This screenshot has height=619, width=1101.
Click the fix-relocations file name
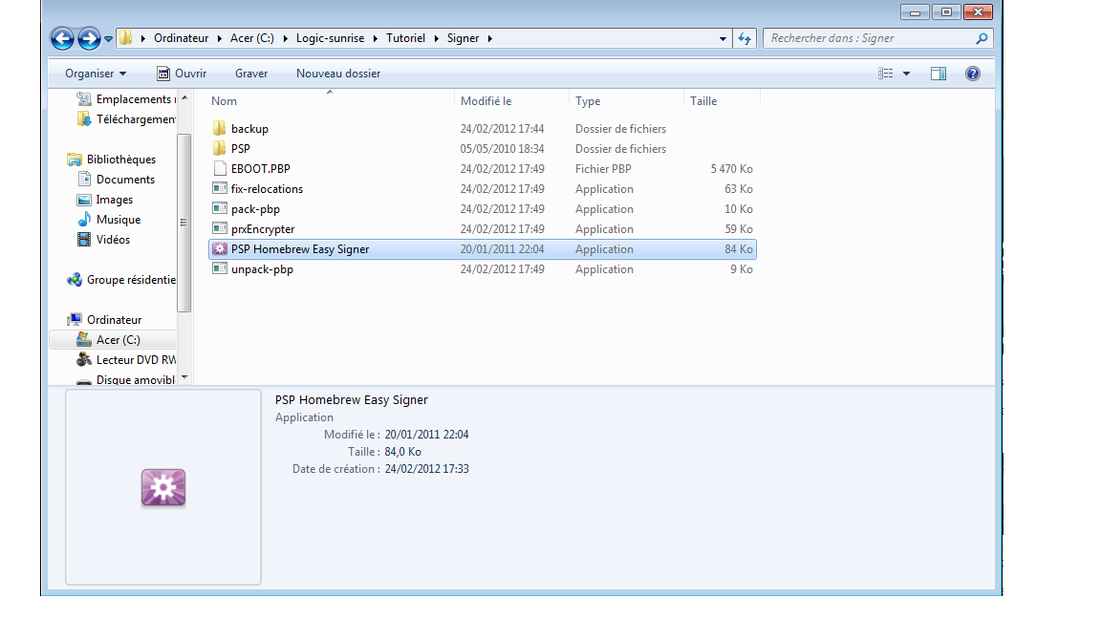click(x=267, y=189)
